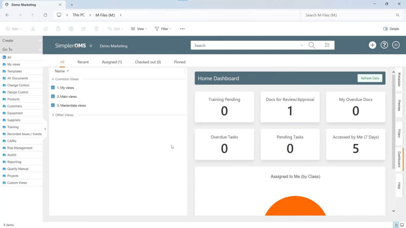The width and height of the screenshot is (406, 228).
Task: Click the Refresh Data button
Action: (370, 78)
